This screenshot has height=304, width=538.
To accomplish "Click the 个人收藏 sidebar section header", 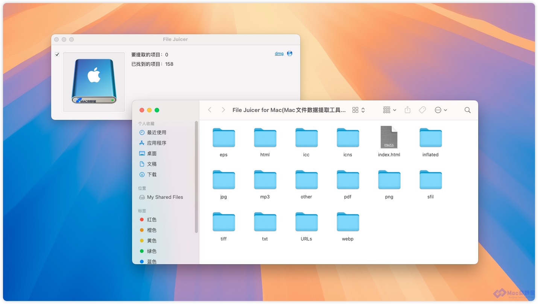I will pos(146,124).
